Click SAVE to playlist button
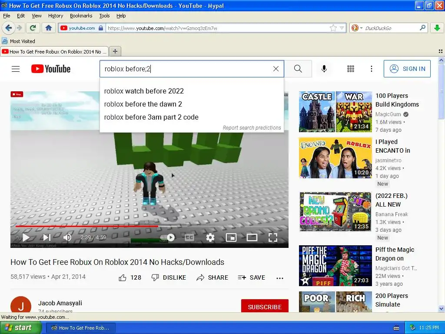This screenshot has height=334, width=445. click(x=252, y=277)
